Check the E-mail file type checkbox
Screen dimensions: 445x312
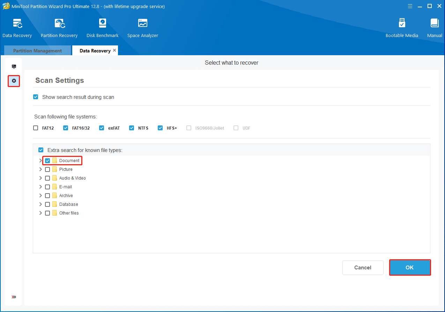[47, 187]
